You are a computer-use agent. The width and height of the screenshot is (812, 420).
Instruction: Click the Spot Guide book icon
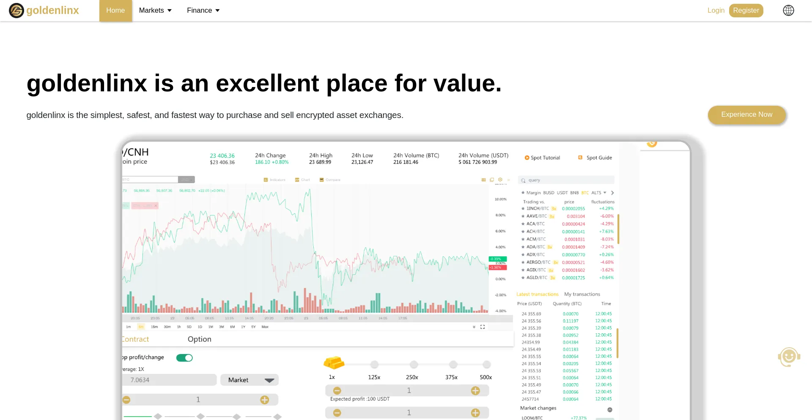point(580,157)
